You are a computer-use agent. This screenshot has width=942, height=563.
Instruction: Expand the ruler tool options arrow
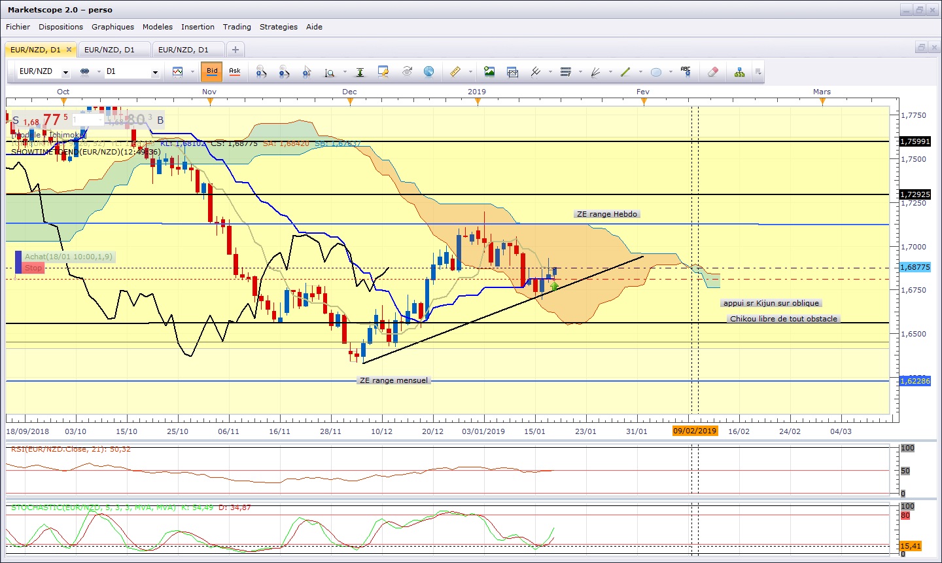(x=470, y=72)
